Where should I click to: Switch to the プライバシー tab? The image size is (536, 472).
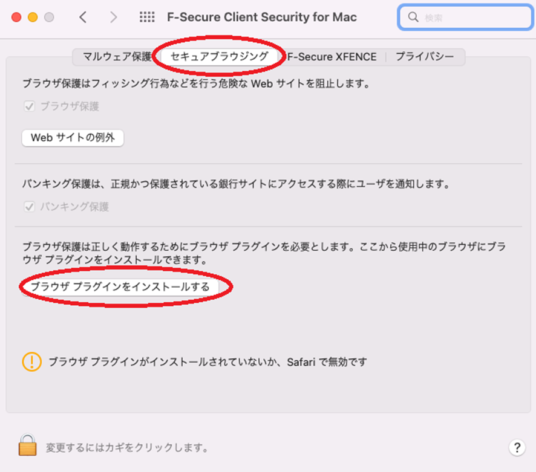425,57
